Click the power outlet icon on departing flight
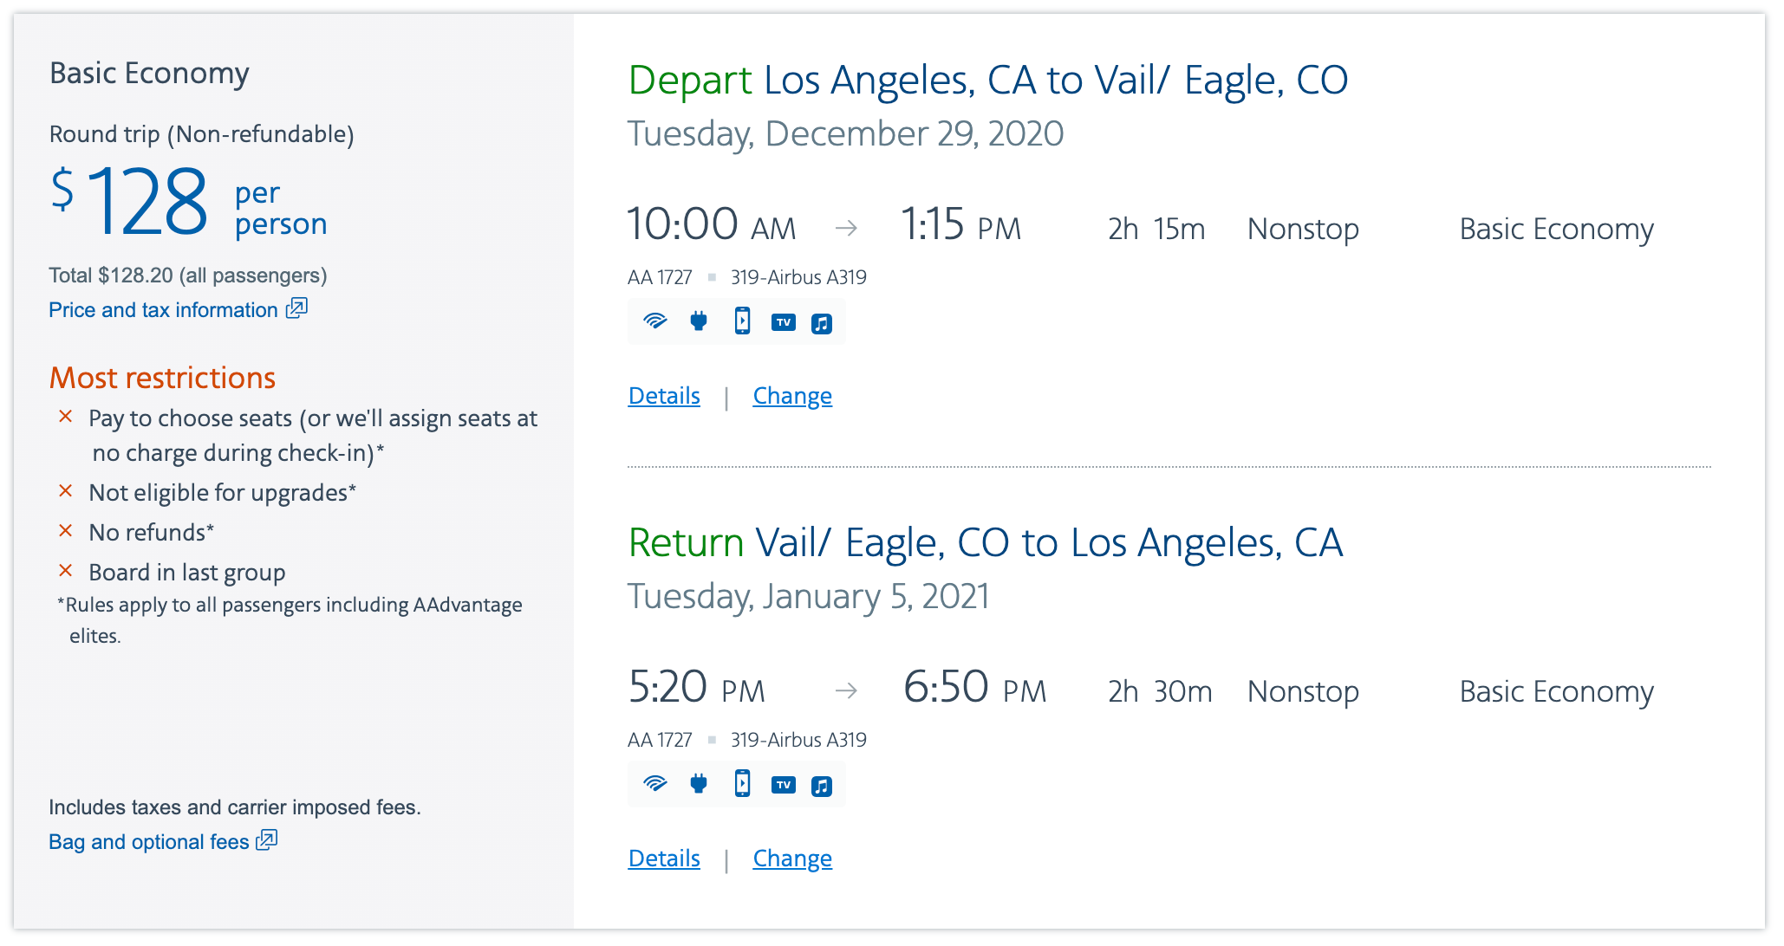The width and height of the screenshot is (1784, 946). [x=699, y=321]
